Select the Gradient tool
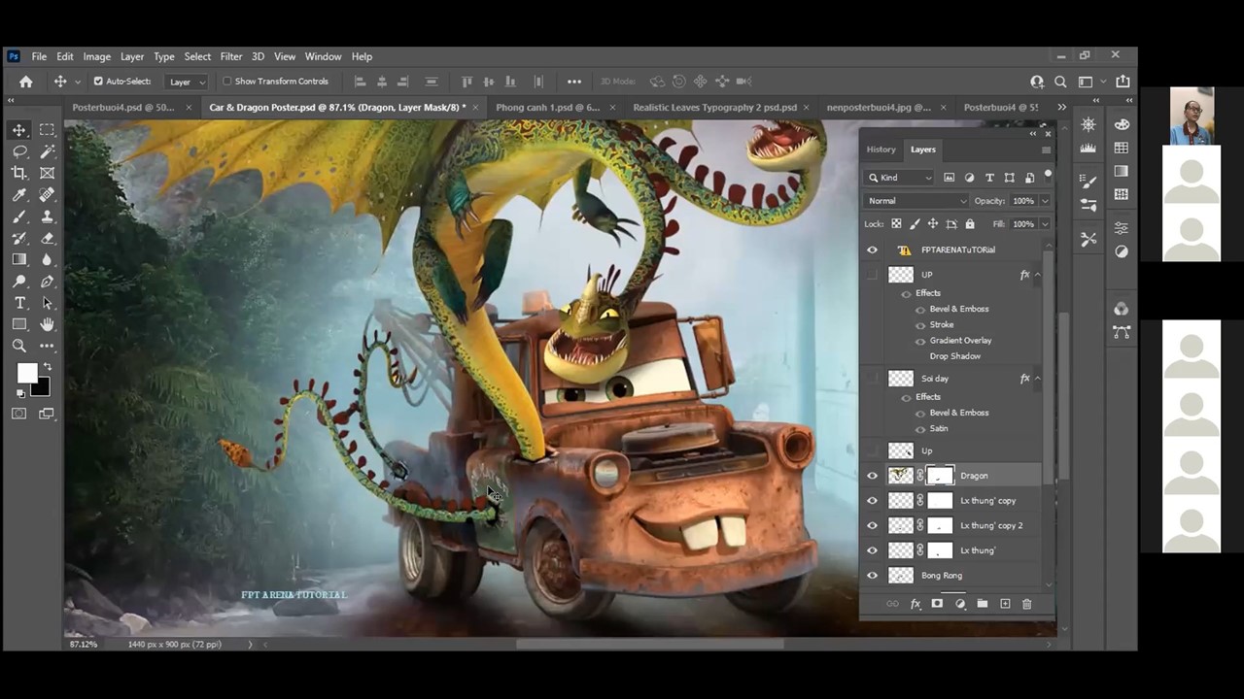The image size is (1244, 699). (x=19, y=259)
